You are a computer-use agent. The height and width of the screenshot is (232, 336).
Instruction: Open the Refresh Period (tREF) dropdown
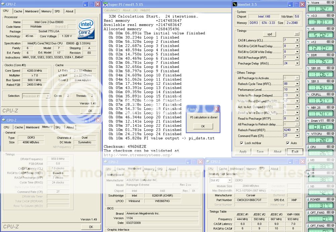pos(297,130)
